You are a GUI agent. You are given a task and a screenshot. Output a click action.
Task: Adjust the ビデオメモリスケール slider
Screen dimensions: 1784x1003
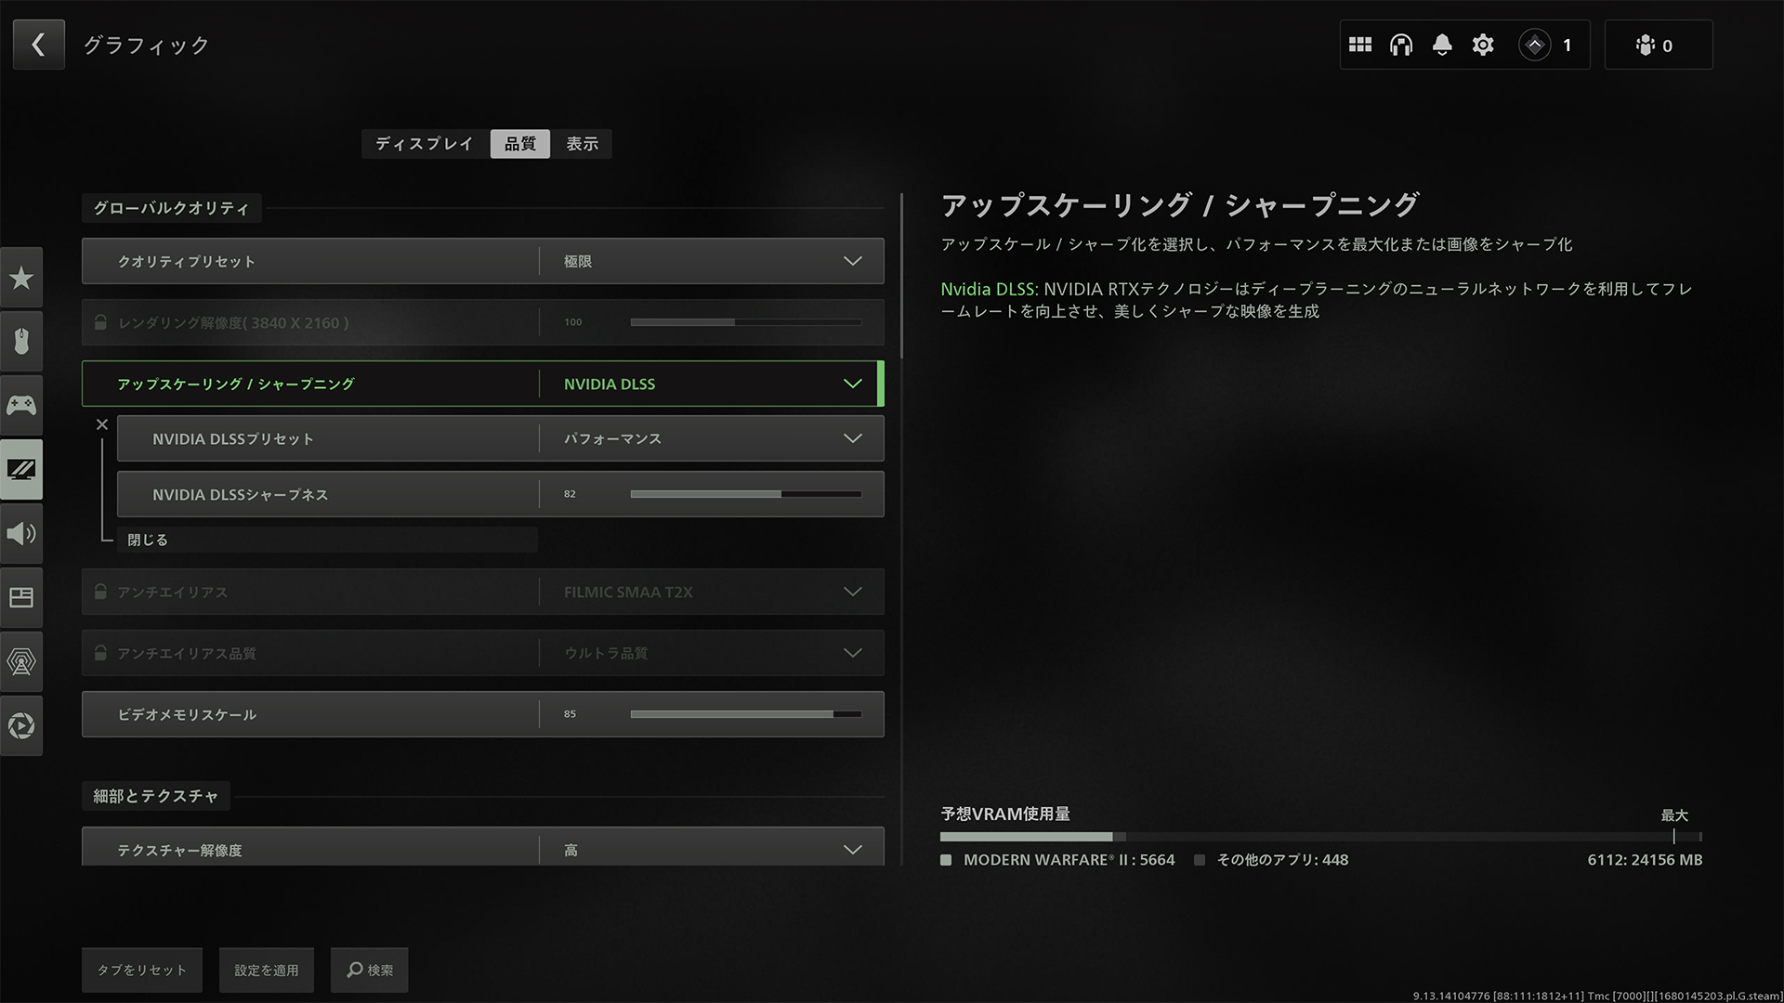click(x=746, y=714)
